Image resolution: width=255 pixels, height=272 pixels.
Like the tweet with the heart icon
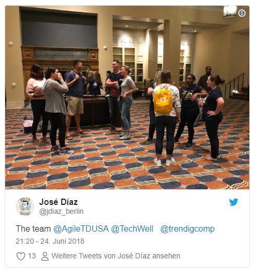coord(21,256)
